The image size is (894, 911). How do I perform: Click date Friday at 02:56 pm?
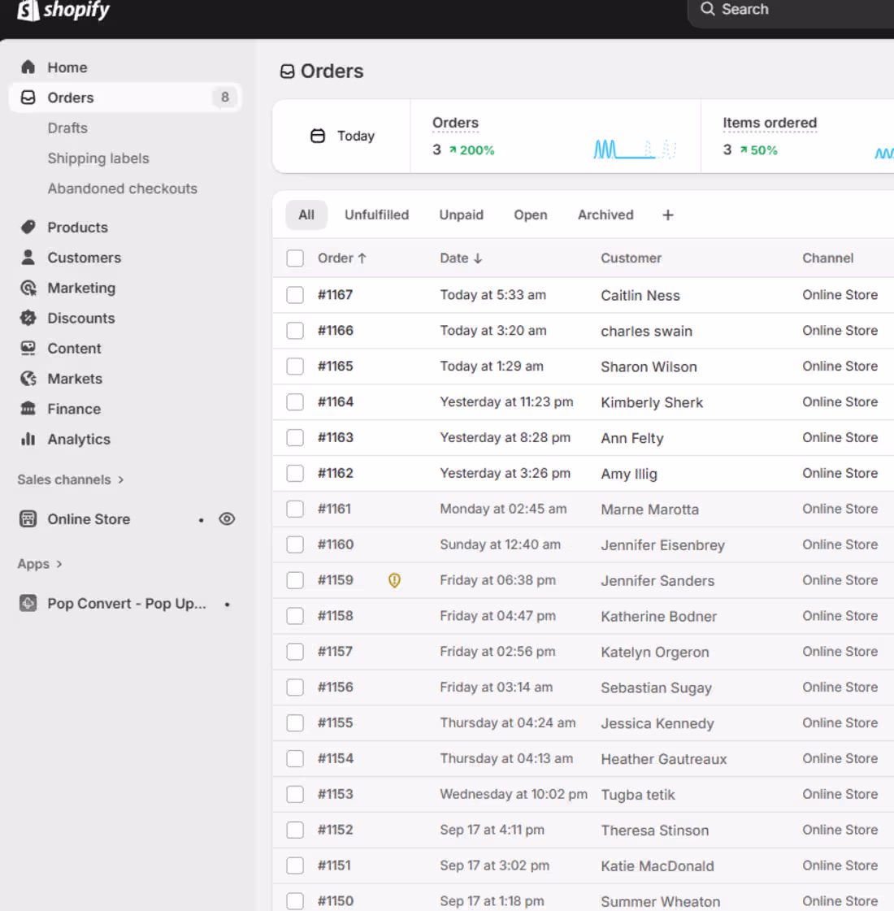497,651
